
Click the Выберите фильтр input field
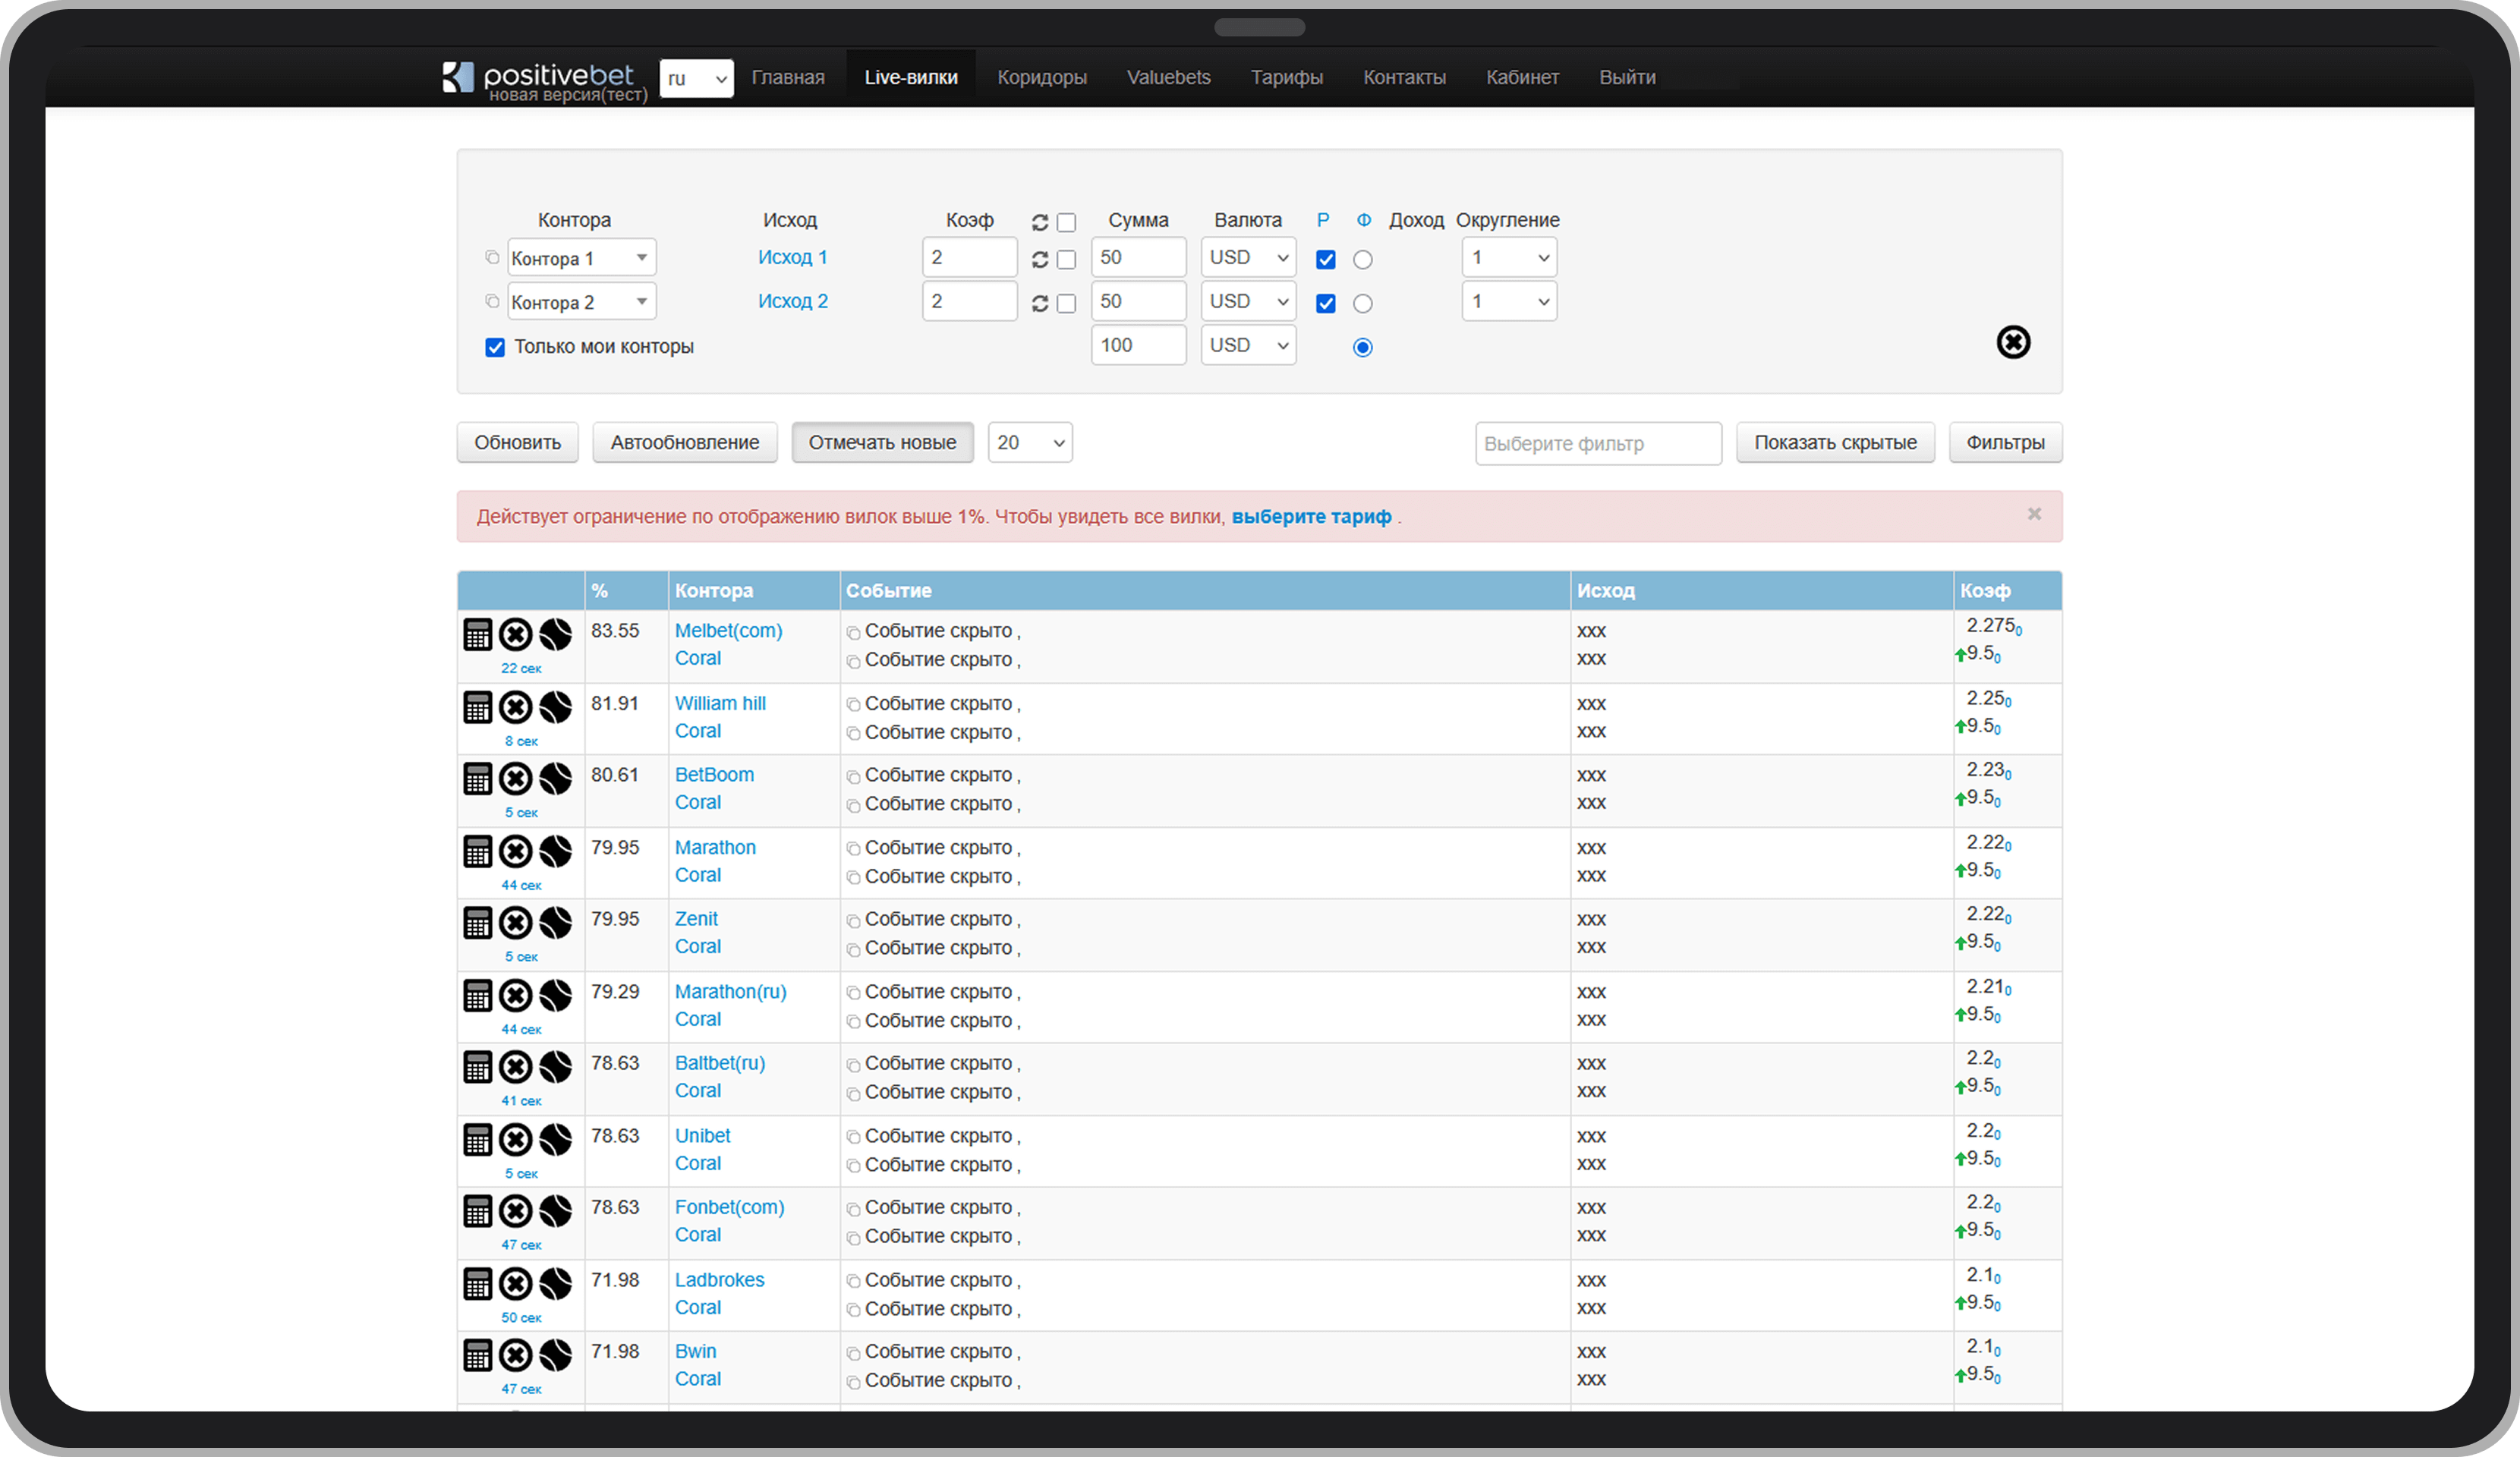point(1597,444)
